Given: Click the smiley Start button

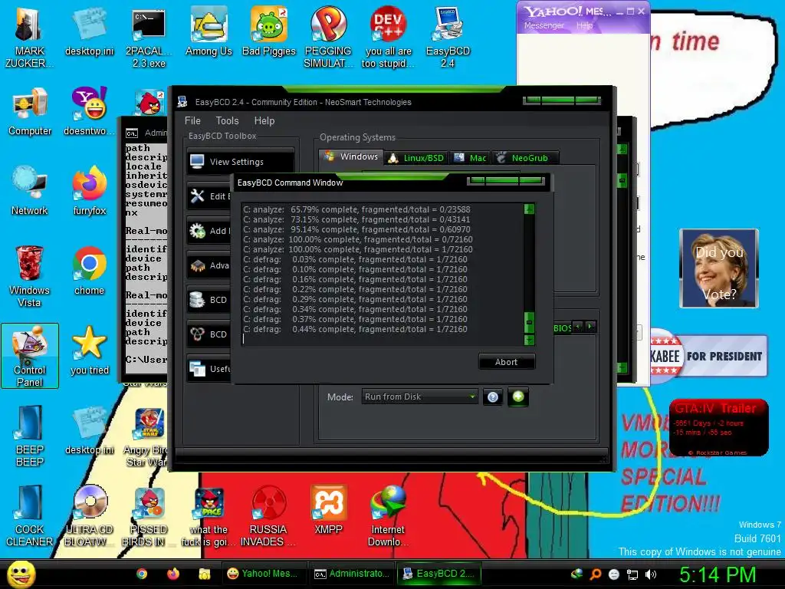Looking at the screenshot, I should pyautogui.click(x=21, y=574).
